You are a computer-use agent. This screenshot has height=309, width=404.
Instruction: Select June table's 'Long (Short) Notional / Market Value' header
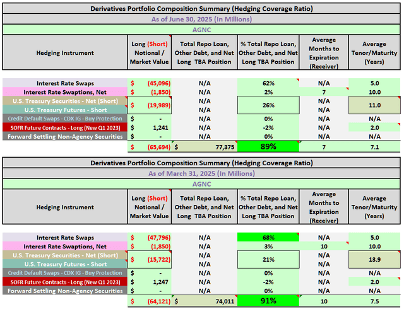click(150, 52)
